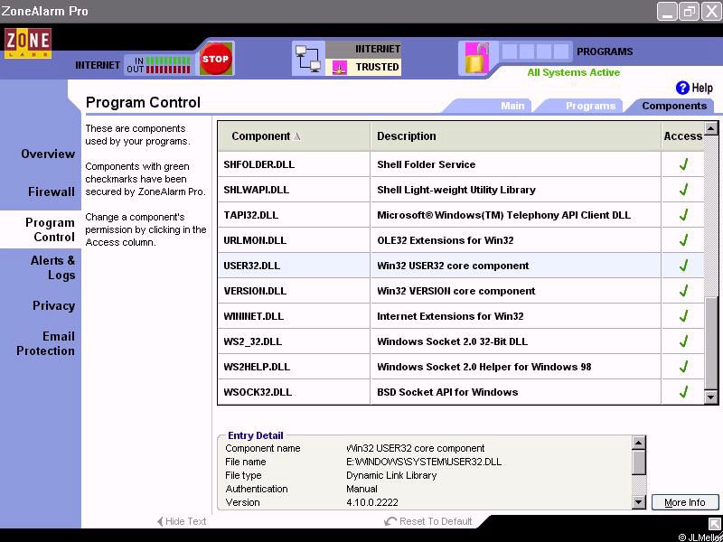Viewport: 723px width, 542px height.
Task: Sort by Component column header
Action: coord(294,136)
